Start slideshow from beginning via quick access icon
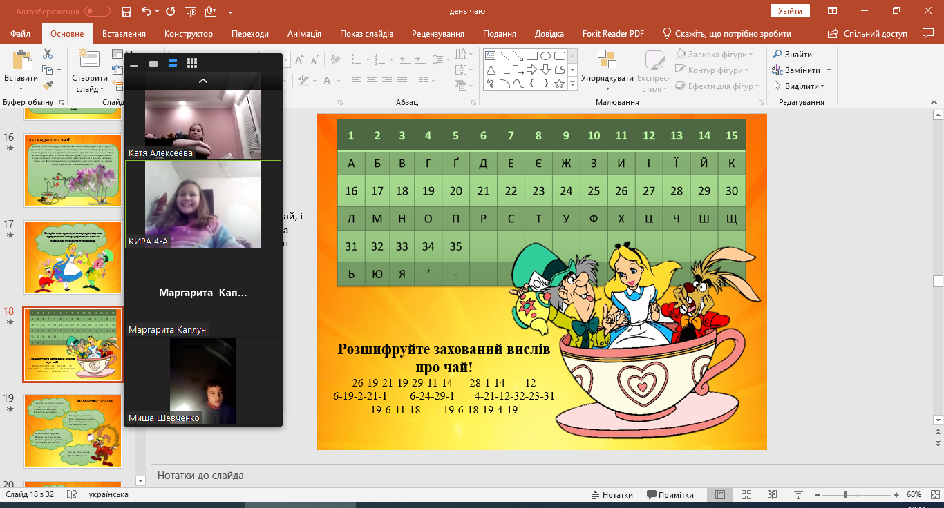Image resolution: width=944 pixels, height=508 pixels. click(191, 11)
